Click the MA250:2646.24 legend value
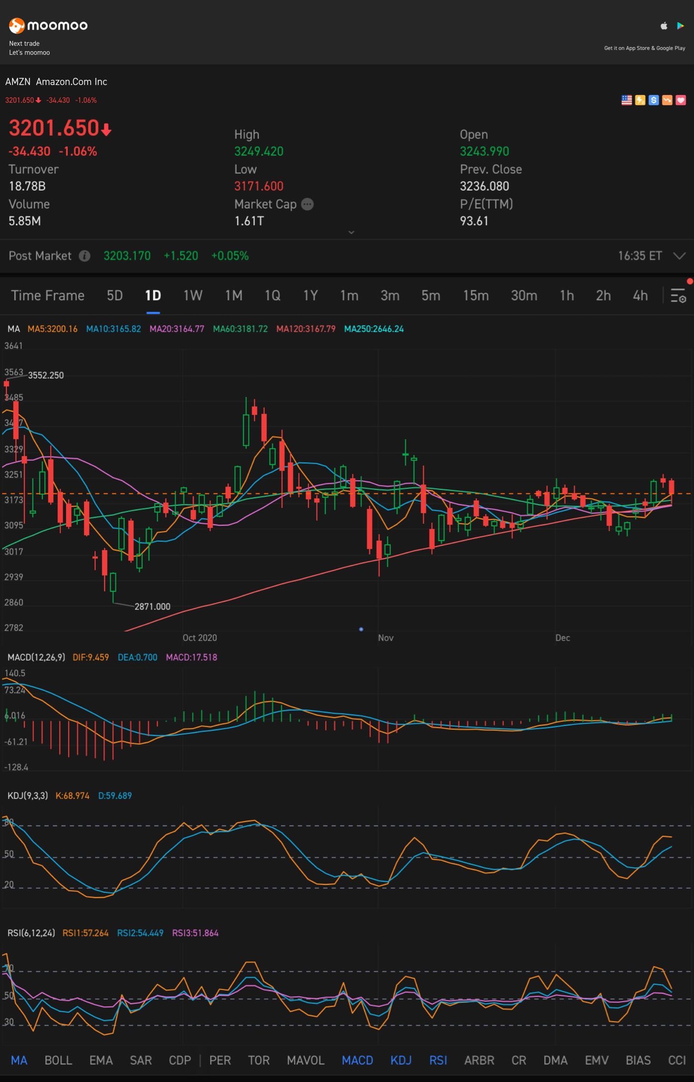 [374, 329]
